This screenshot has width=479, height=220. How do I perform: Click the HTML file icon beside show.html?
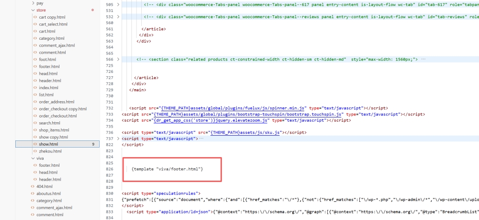(35, 144)
